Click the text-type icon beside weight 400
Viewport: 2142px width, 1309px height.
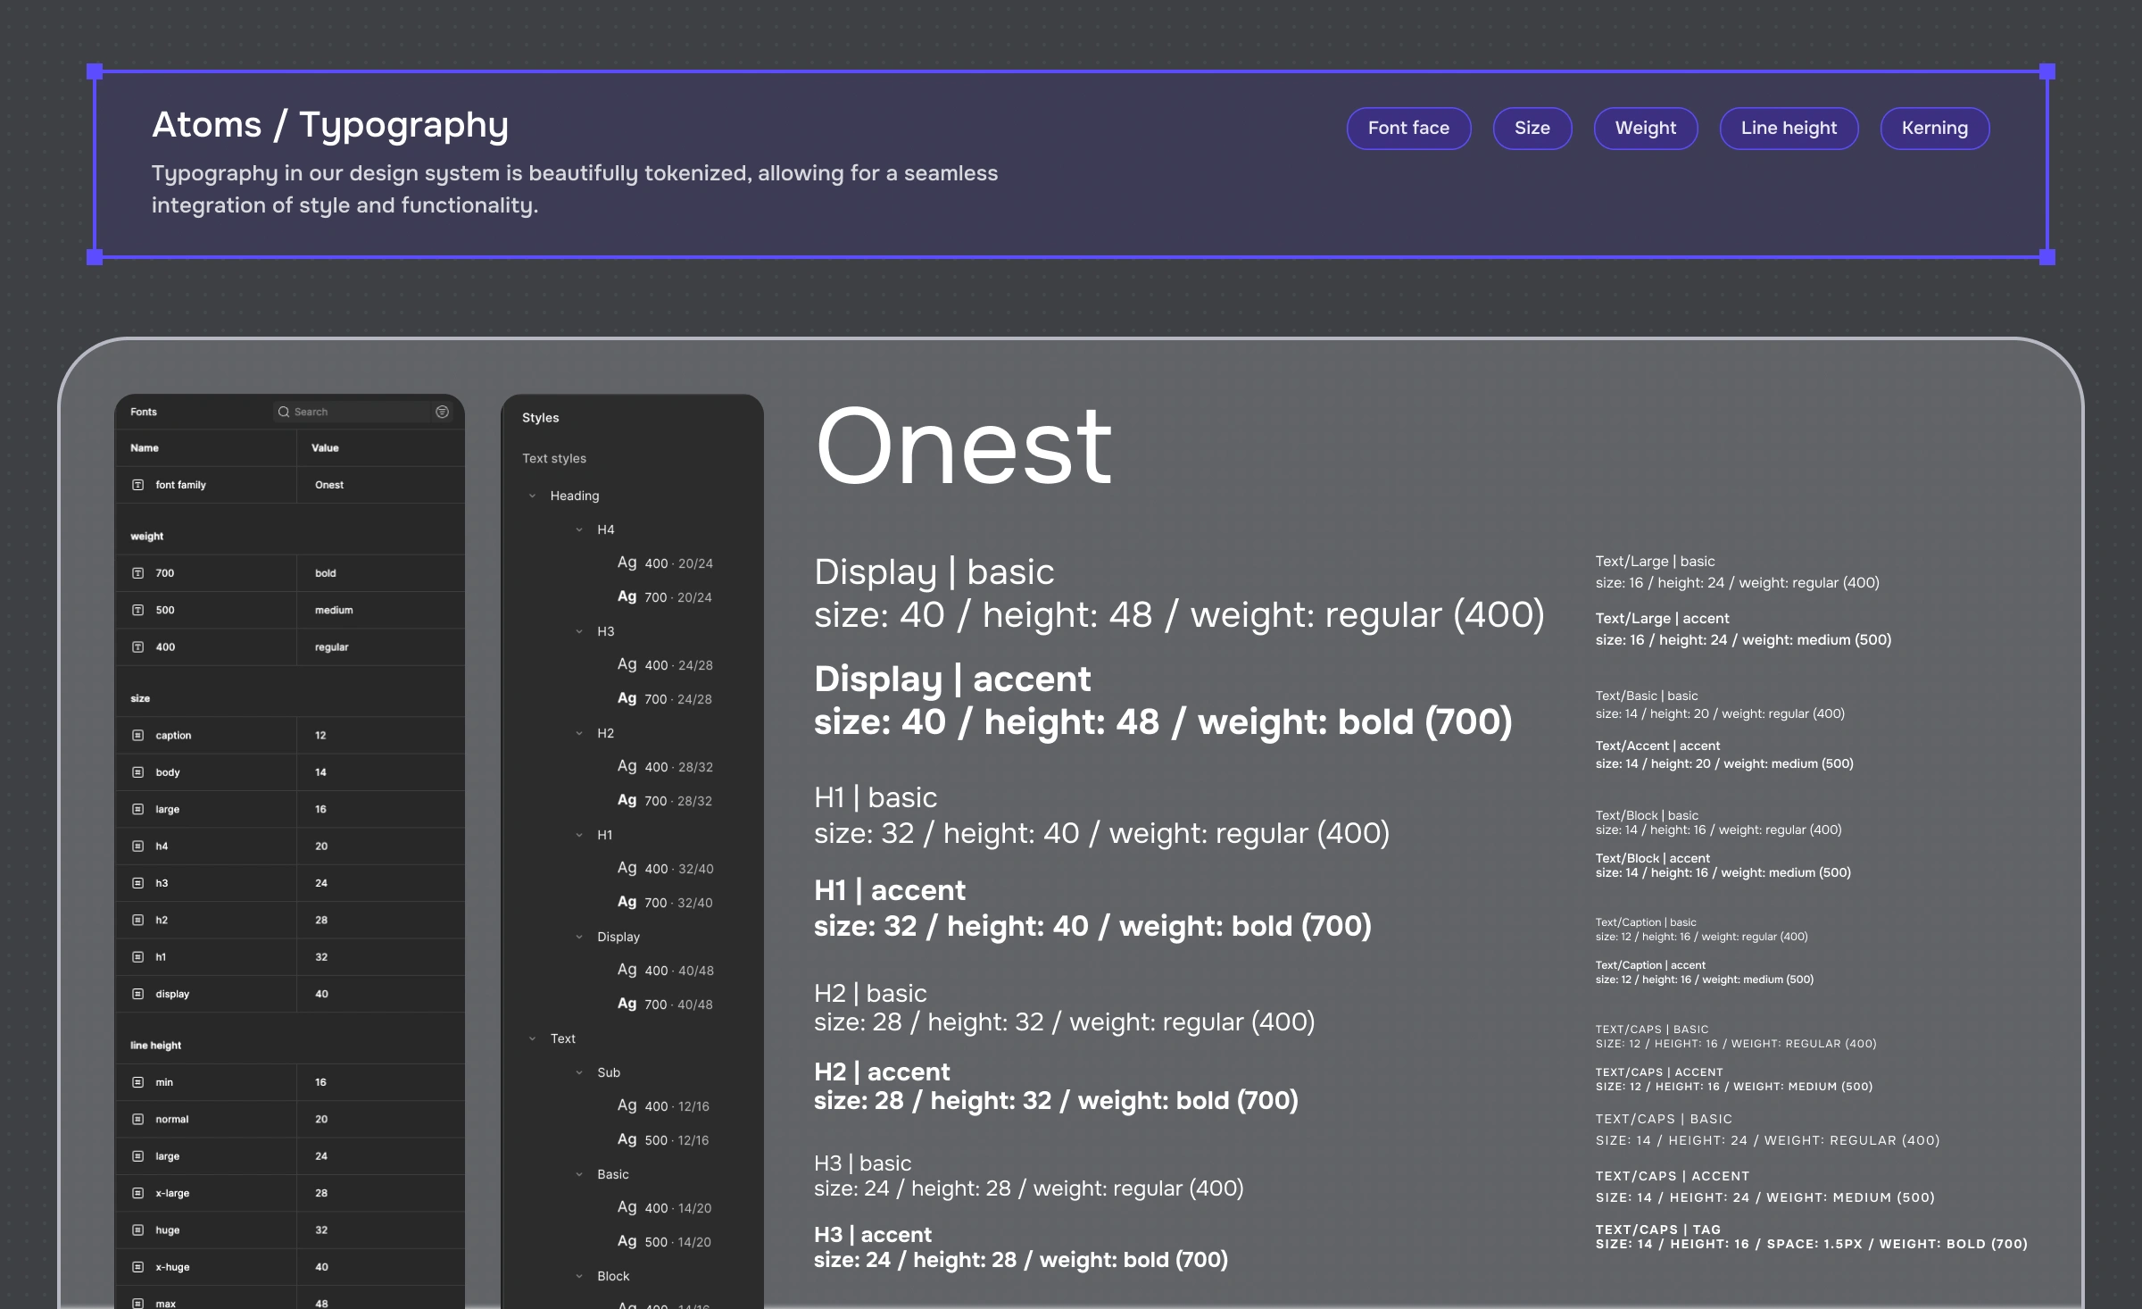pos(138,647)
